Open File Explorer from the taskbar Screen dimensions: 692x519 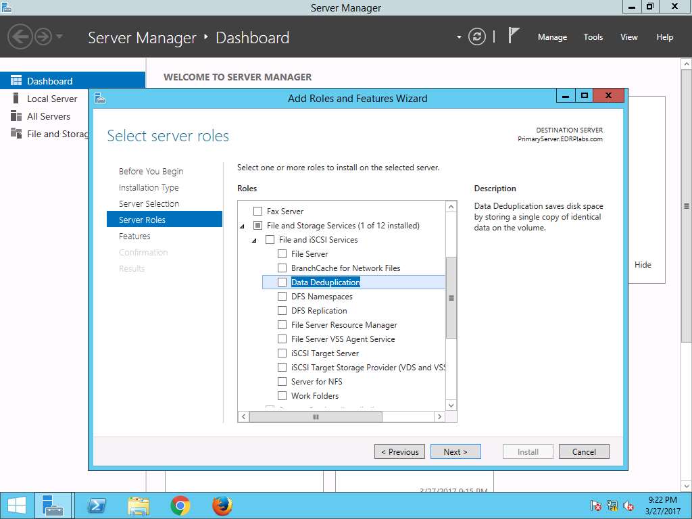coord(138,505)
